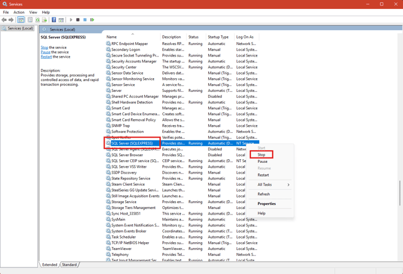Click the Pause the service link
This screenshot has width=403, height=274.
click(x=46, y=52)
